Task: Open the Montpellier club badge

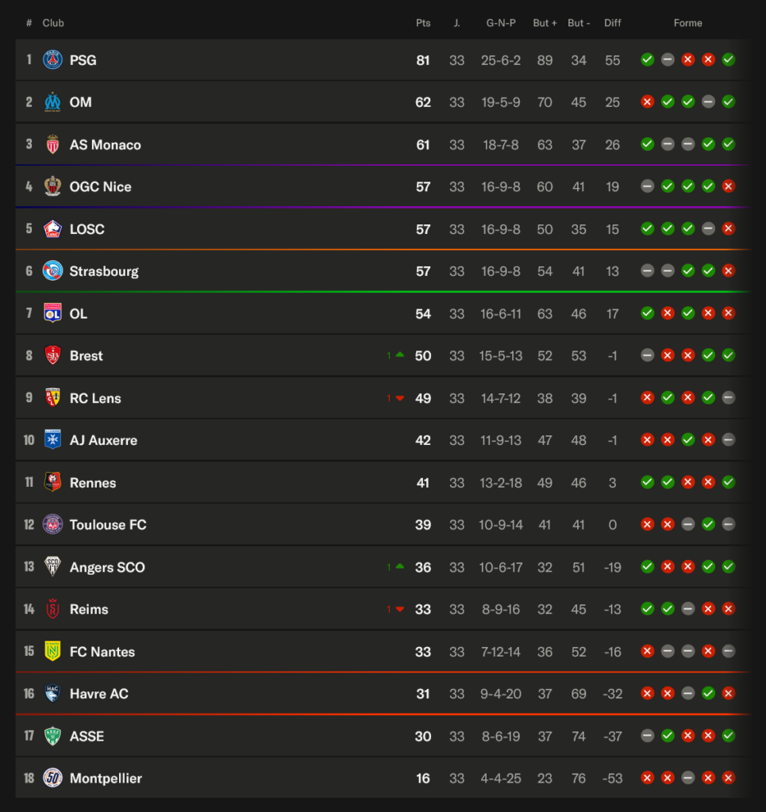Action: tap(52, 778)
